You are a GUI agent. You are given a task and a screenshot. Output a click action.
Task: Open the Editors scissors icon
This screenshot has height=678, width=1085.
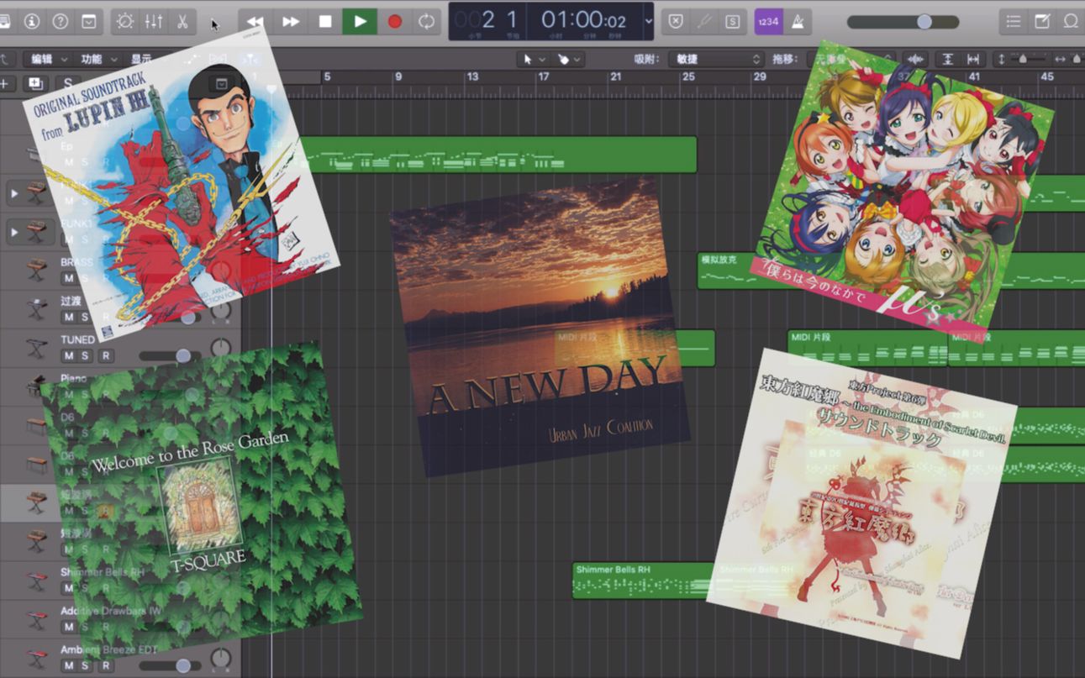pyautogui.click(x=182, y=21)
